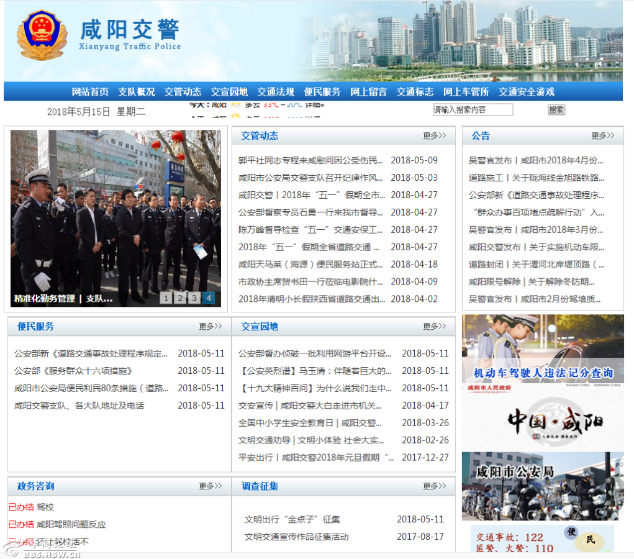Open article 郭平社同志专程来咸慰问因公受伤民...

pyautogui.click(x=310, y=161)
